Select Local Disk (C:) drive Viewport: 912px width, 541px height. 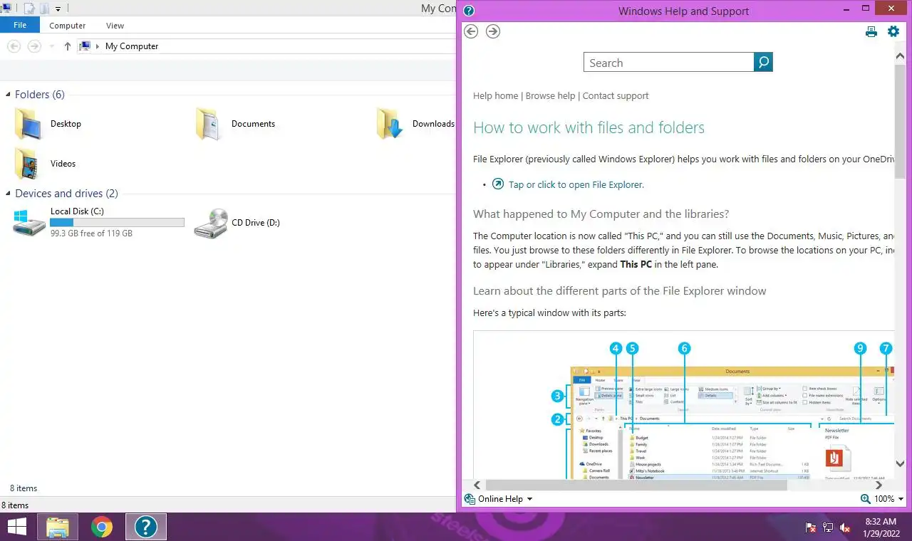tap(98, 223)
